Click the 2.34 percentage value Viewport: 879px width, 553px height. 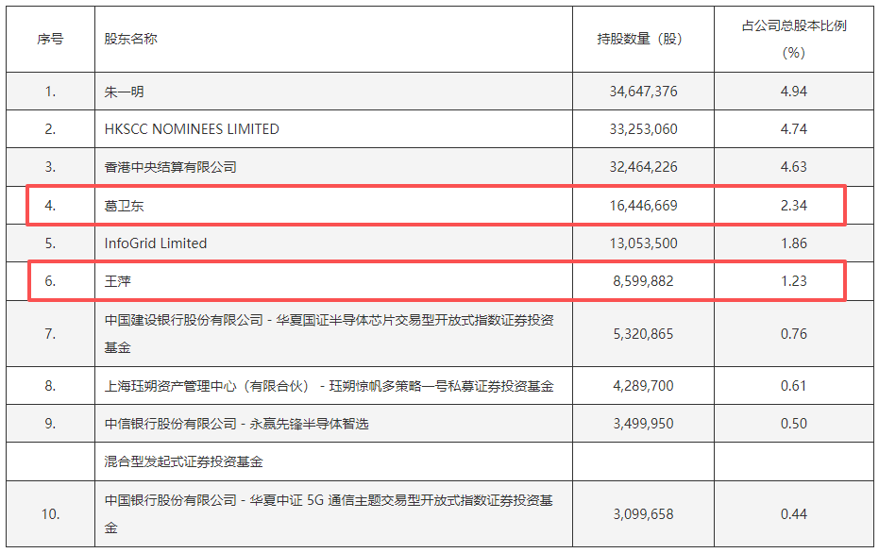pos(794,206)
